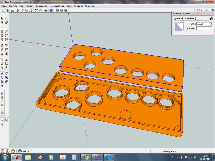
Task: Open the Инструменты menu
Action: (x=57, y=6)
